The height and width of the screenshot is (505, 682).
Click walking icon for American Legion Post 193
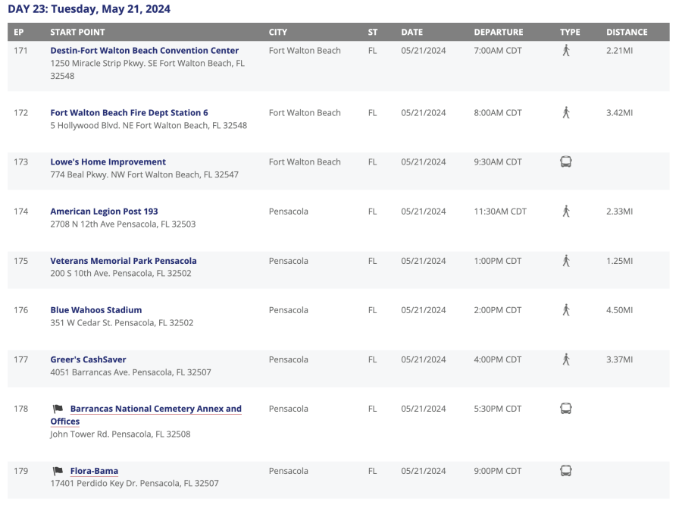565,212
